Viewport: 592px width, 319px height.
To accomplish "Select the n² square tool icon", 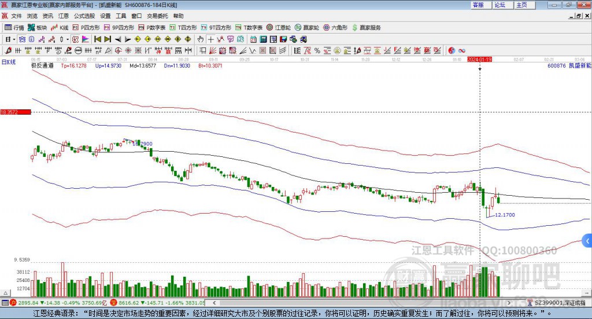I will click(98, 50).
